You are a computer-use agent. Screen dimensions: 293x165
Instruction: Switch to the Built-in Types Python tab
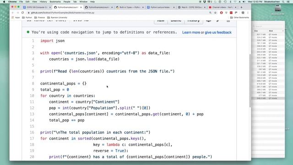point(130,7)
